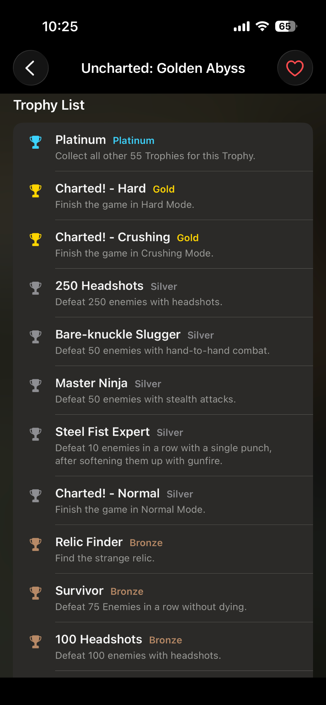Tap the silver trophy icon for Master Ninja
The height and width of the screenshot is (705, 326).
click(x=36, y=385)
